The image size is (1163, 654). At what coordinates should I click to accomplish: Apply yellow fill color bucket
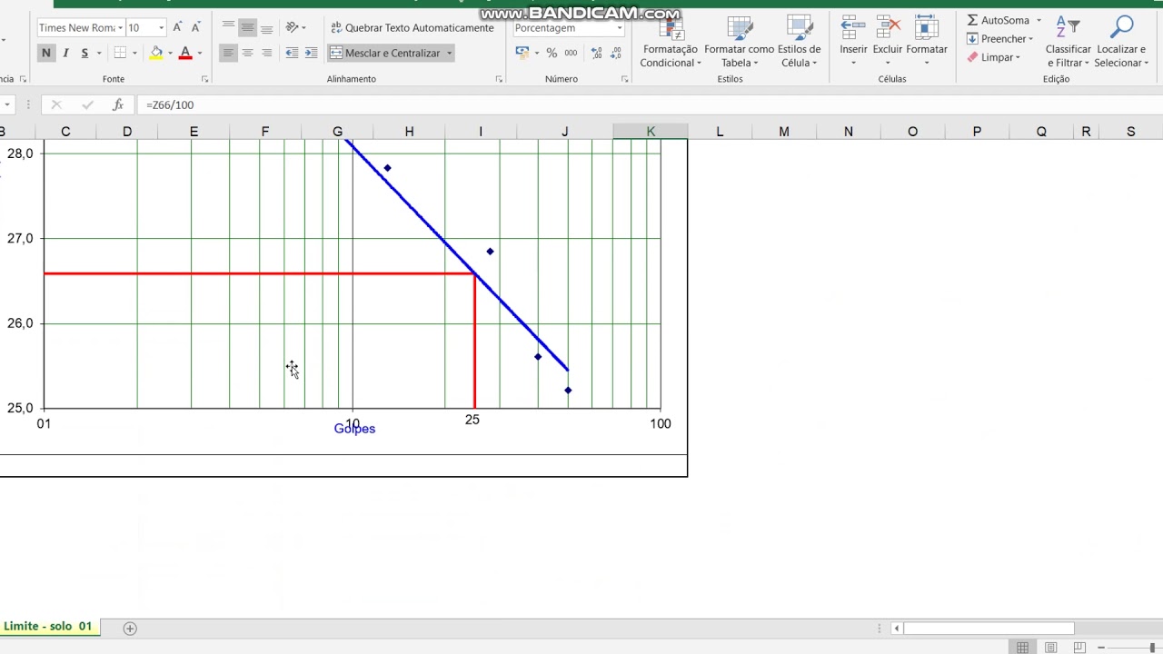tap(156, 54)
